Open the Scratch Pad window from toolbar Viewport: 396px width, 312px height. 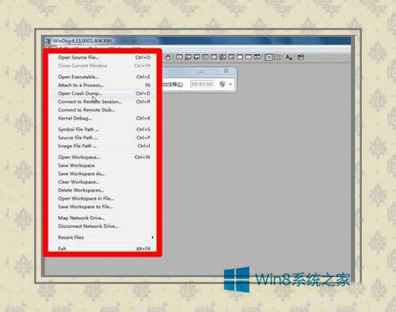coord(240,57)
